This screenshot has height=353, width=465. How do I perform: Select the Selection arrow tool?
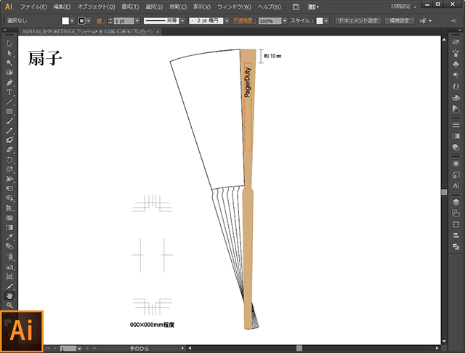9,44
